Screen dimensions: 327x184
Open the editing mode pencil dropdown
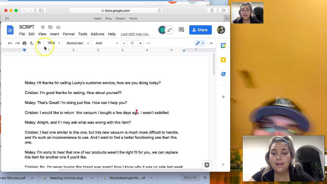(200, 43)
